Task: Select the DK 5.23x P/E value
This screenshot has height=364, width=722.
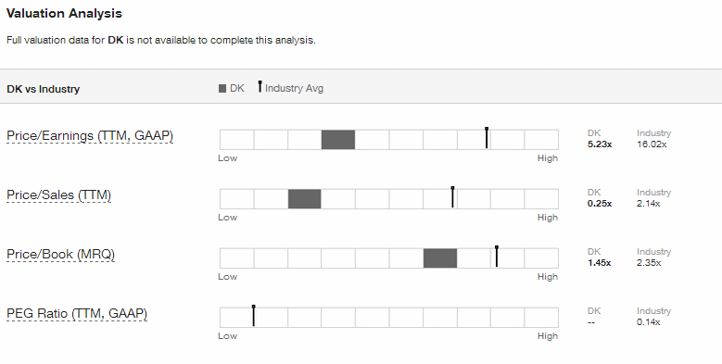Action: pos(600,144)
